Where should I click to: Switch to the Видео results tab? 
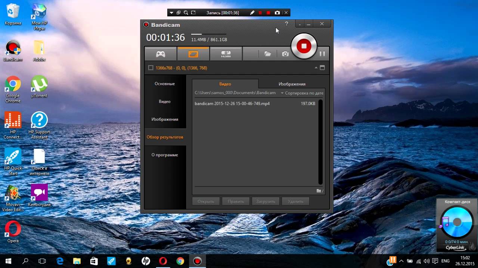click(x=225, y=84)
